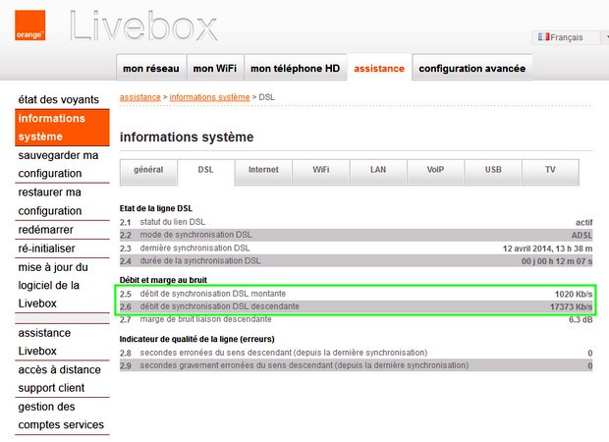Click the Orange logo
The image size is (609, 442).
pyautogui.click(x=29, y=26)
